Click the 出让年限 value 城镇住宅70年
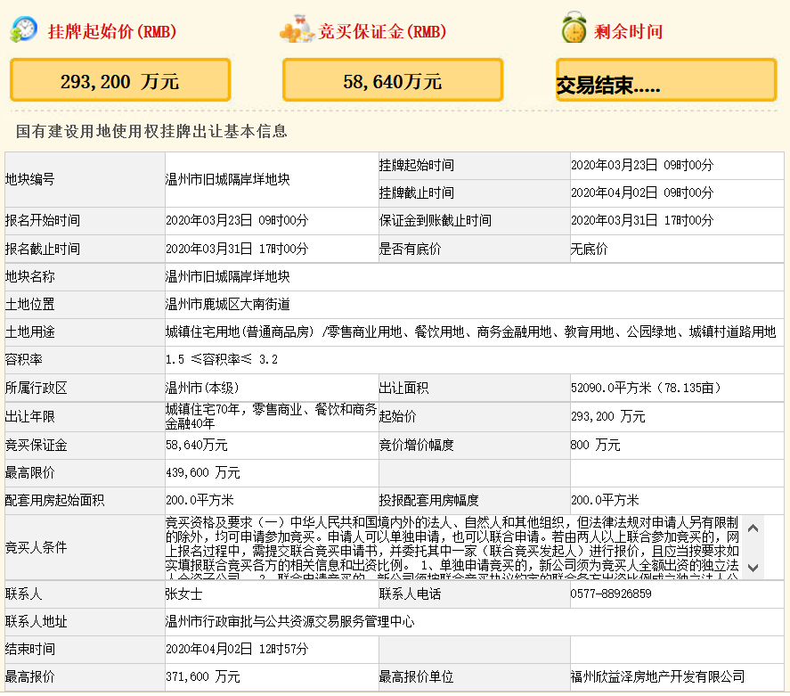The image size is (790, 696). [272, 416]
